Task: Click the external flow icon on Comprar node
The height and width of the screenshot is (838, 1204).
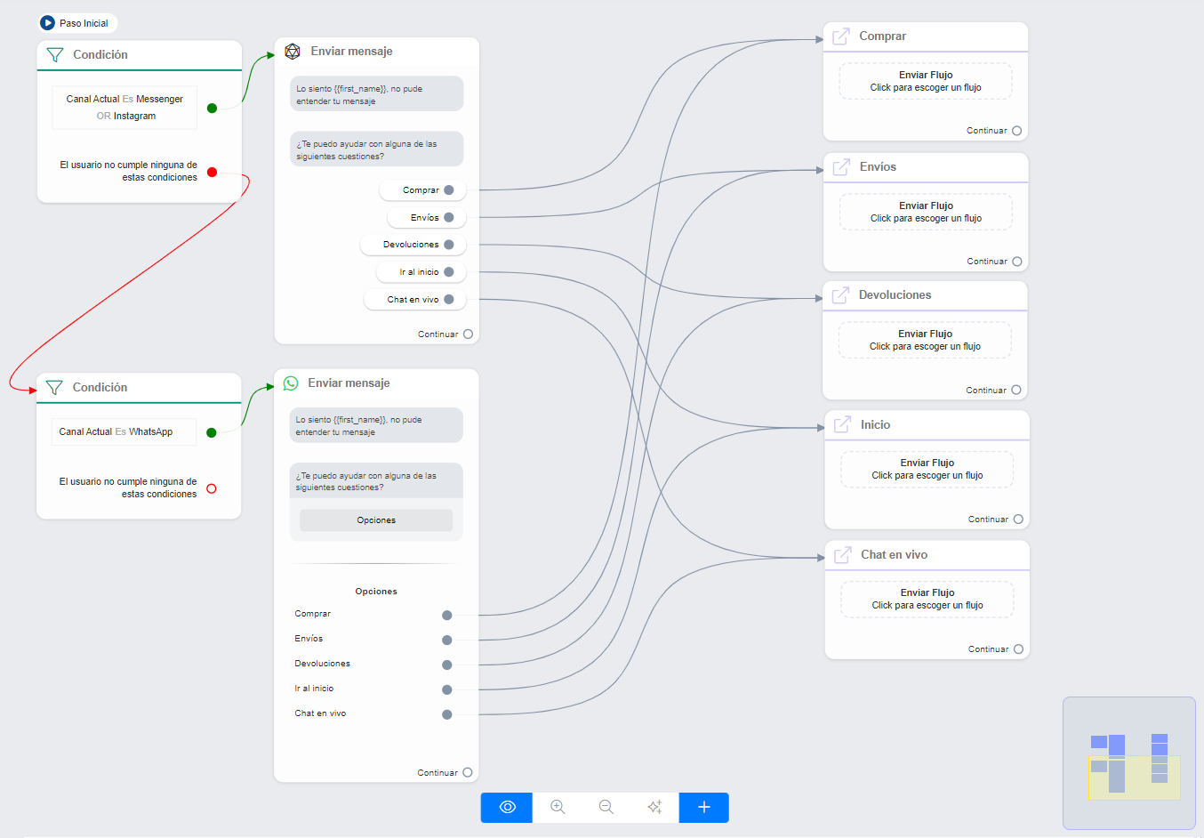Action: [841, 36]
